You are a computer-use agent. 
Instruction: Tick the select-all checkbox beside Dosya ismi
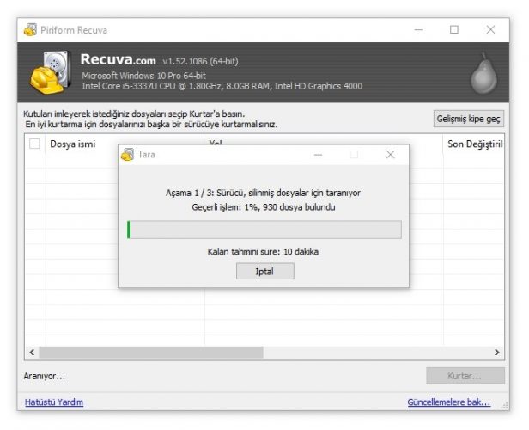(x=34, y=144)
